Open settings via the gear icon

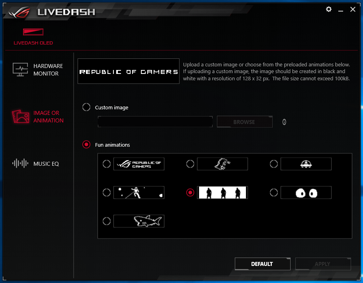(x=328, y=9)
